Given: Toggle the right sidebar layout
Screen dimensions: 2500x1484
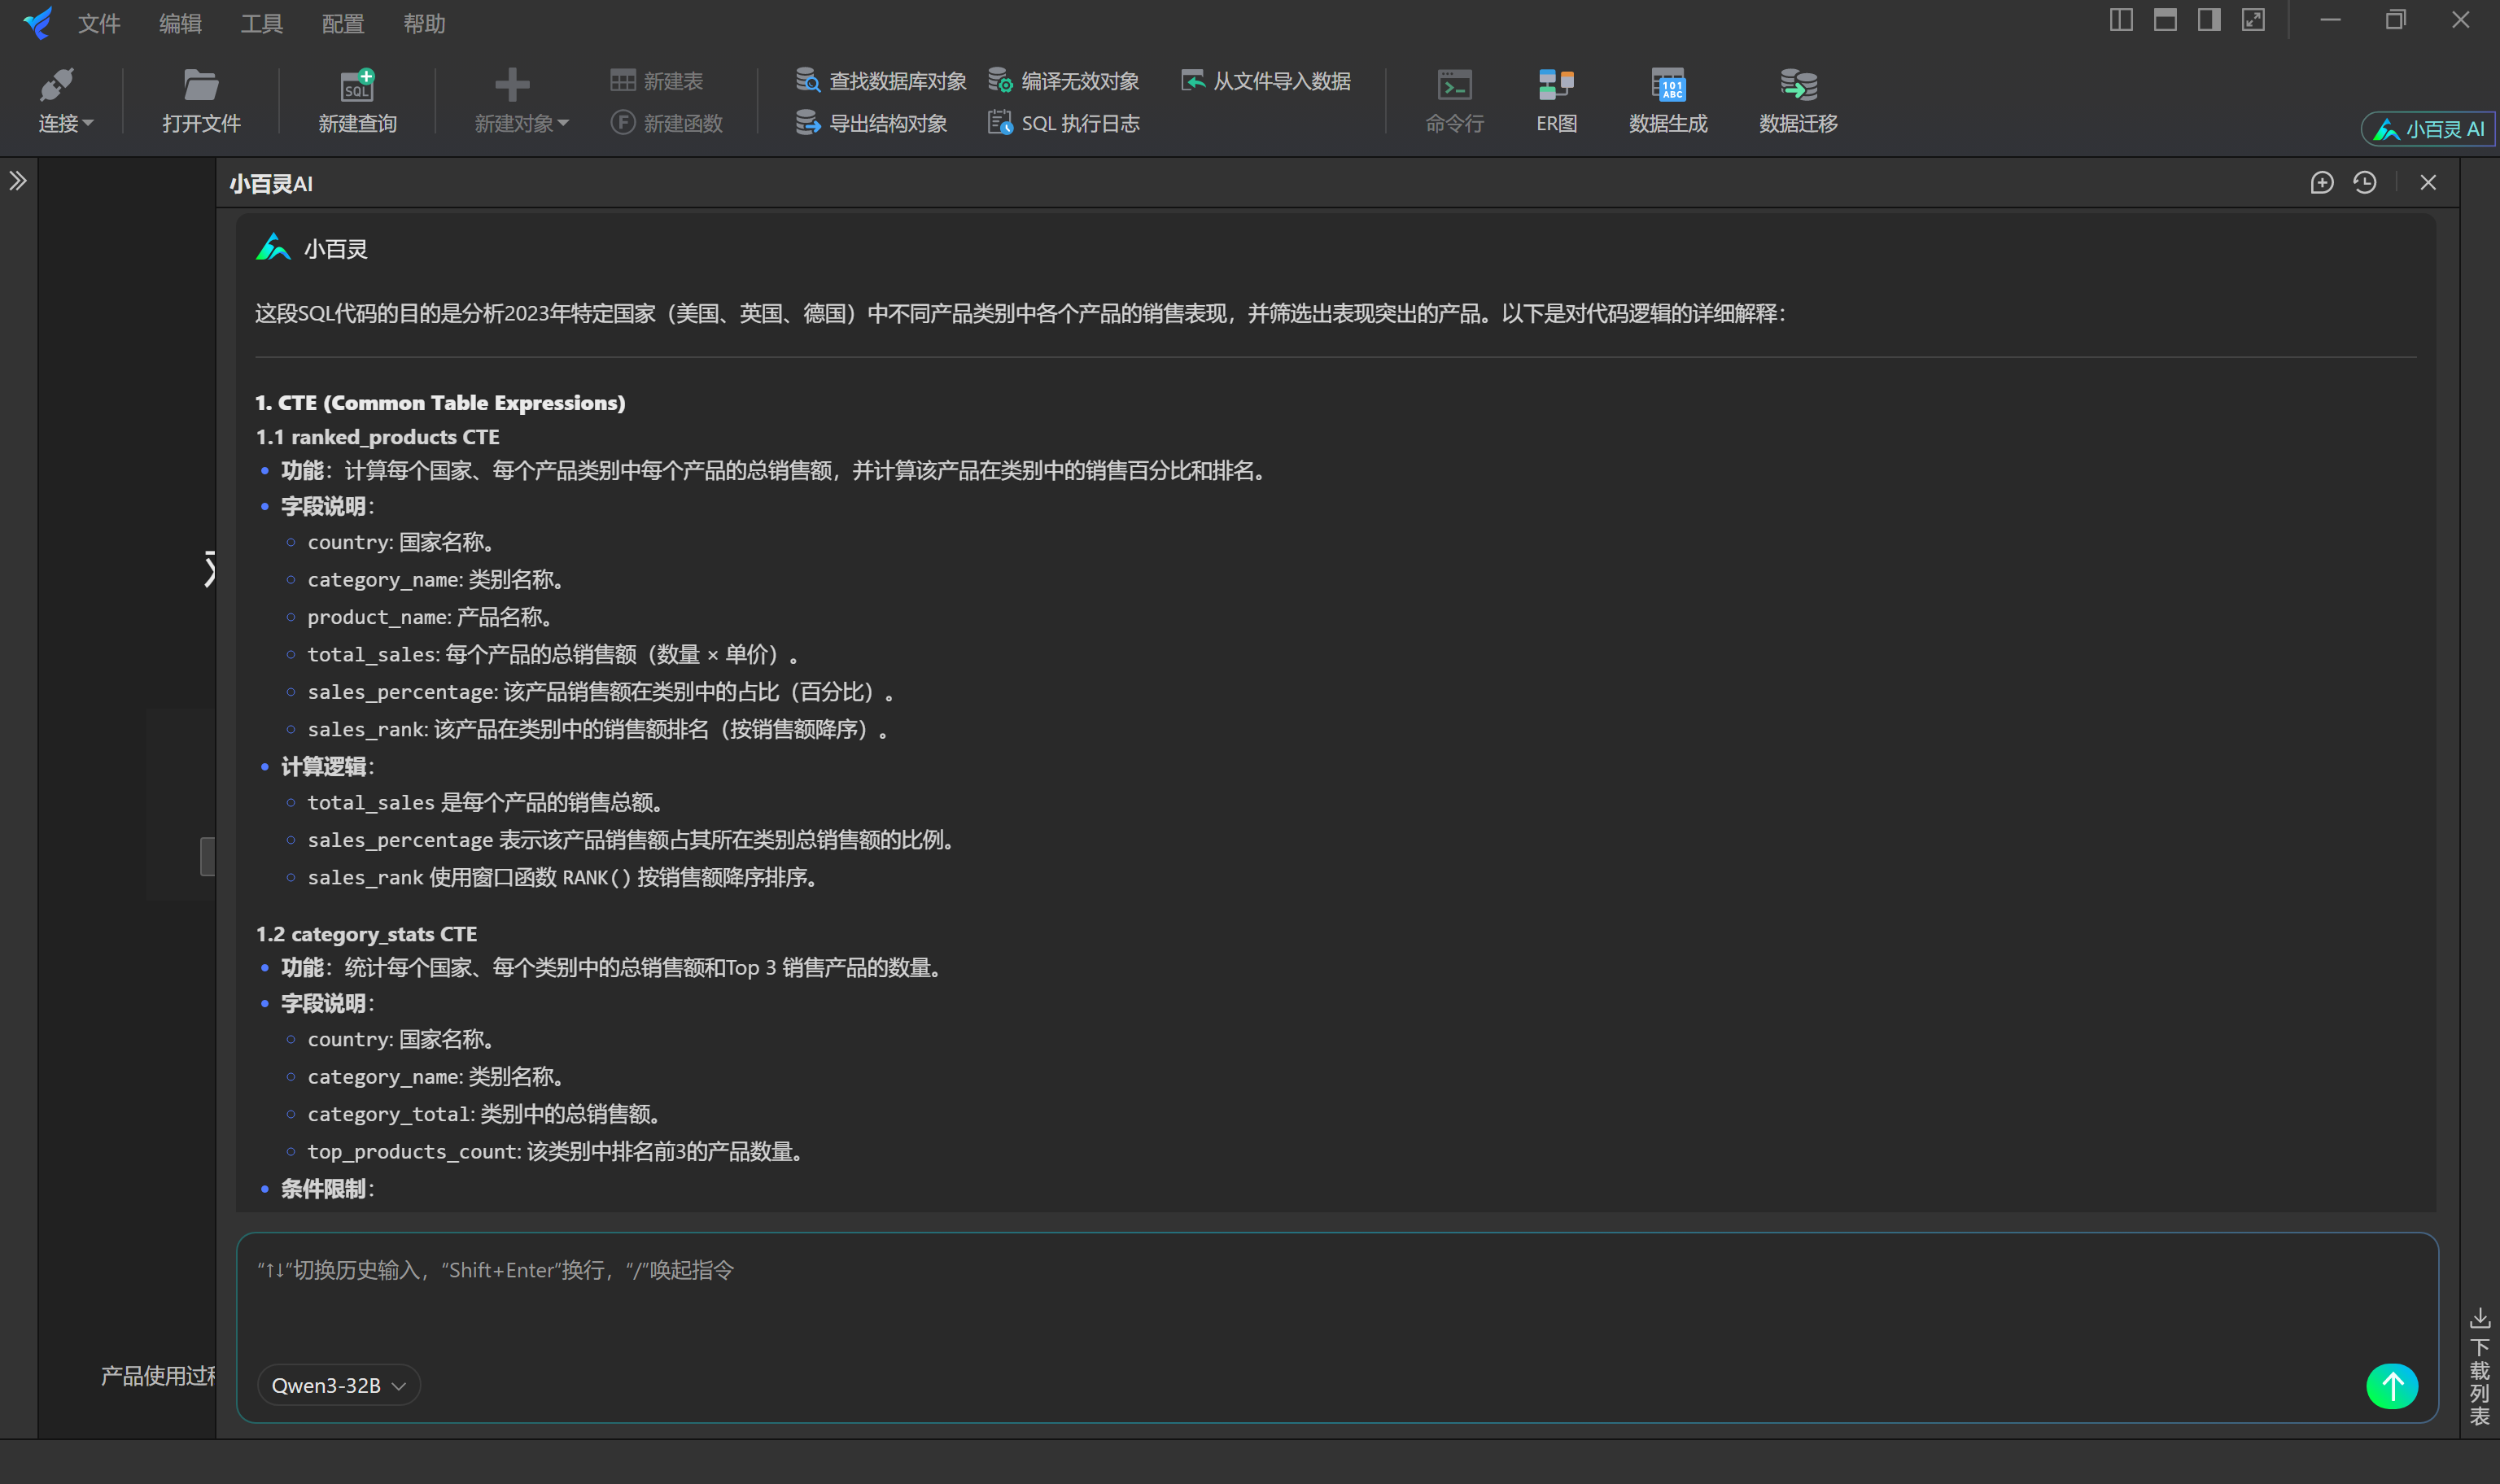Looking at the screenshot, I should tap(2209, 19).
